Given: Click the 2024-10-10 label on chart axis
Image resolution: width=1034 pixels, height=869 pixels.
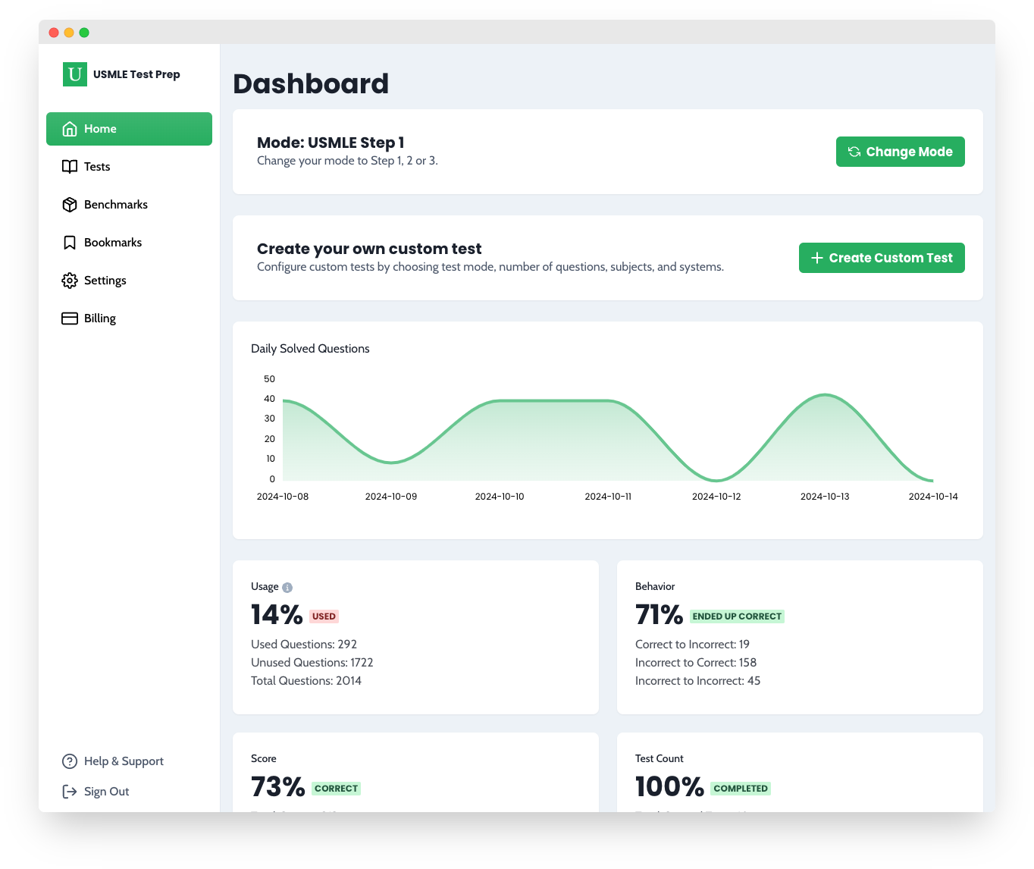Looking at the screenshot, I should pos(500,497).
